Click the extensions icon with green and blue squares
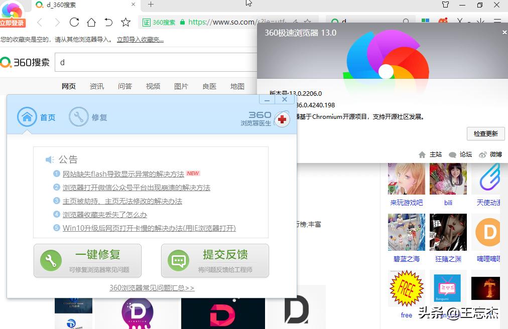The height and width of the screenshot is (329, 508). click(425, 22)
